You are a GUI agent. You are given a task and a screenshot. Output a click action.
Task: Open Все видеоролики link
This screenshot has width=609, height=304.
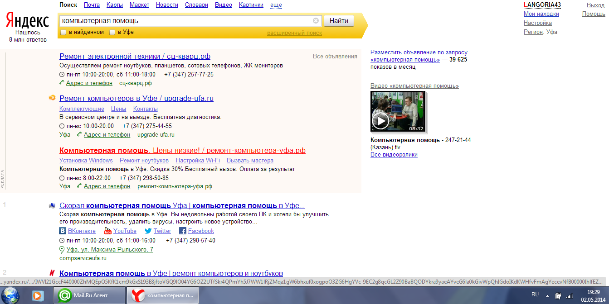click(394, 155)
